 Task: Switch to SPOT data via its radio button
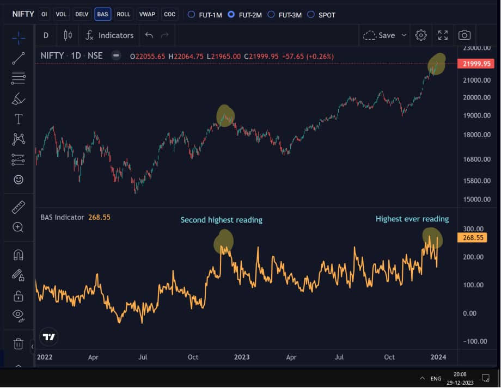point(310,15)
